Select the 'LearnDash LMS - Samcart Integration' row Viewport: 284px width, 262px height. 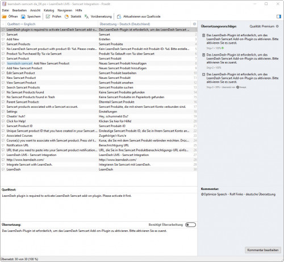[x=98, y=155]
